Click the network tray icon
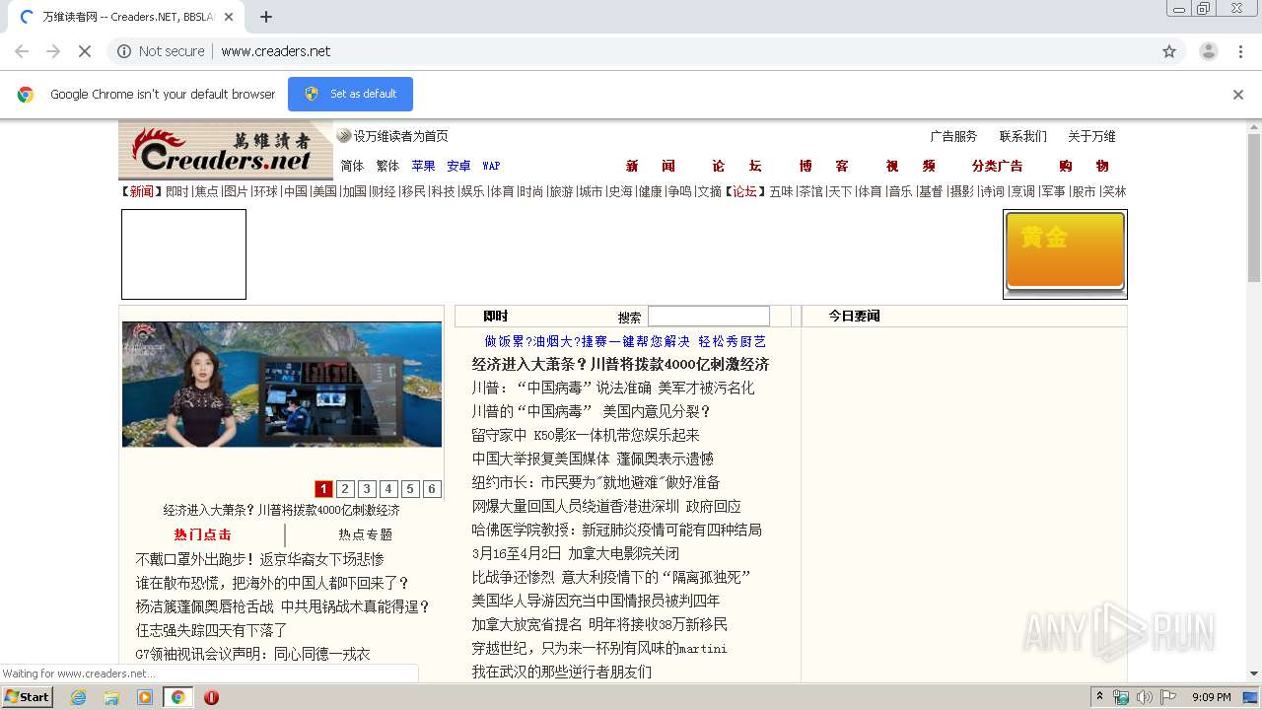 coord(1121,697)
